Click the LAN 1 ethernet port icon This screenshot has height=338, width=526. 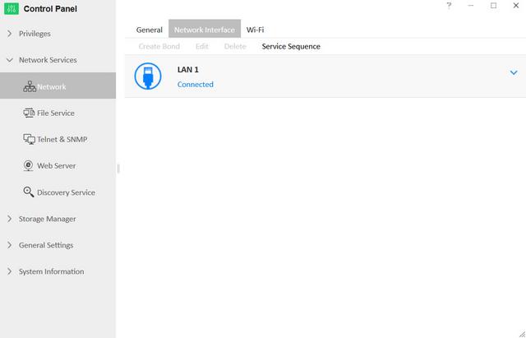click(148, 76)
